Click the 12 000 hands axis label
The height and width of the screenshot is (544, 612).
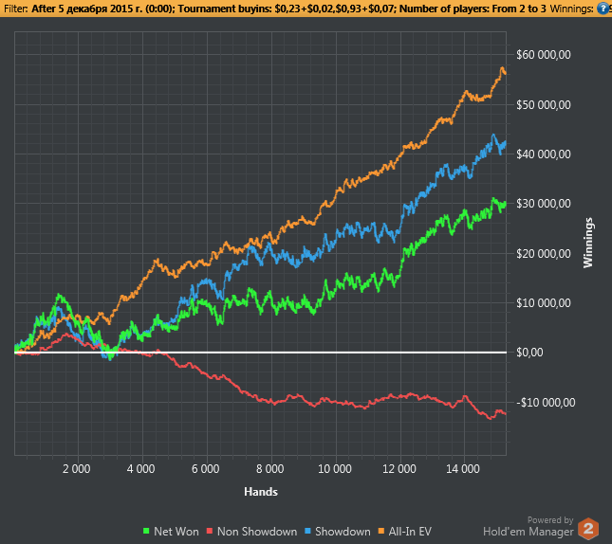(399, 469)
